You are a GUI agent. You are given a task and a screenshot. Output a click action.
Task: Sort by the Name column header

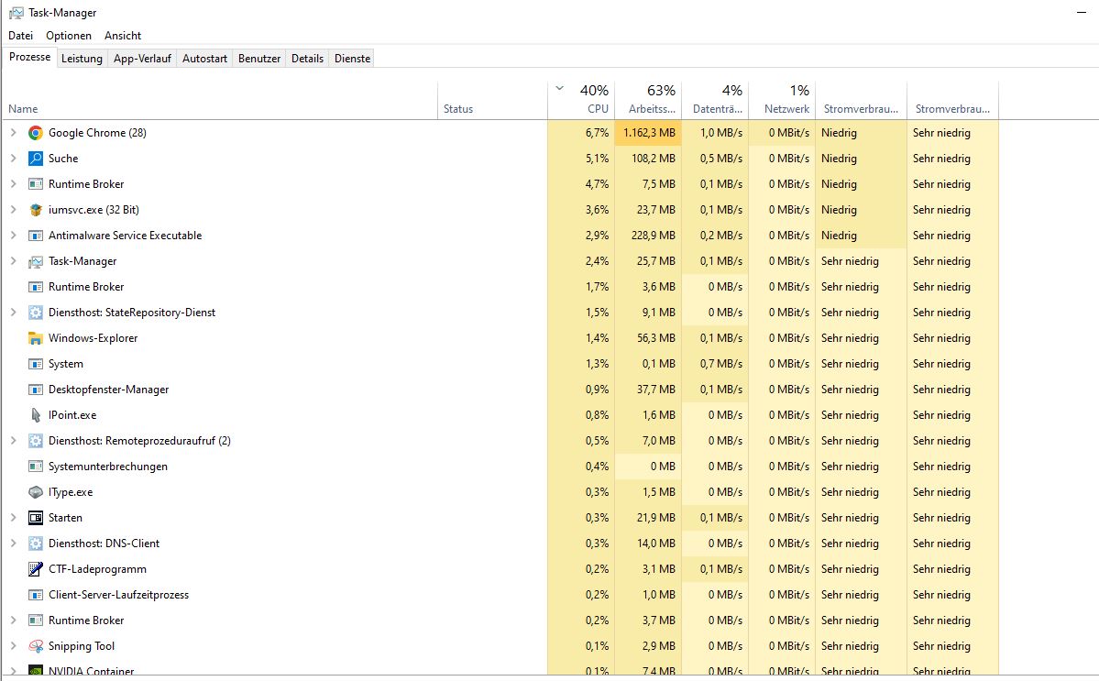click(220, 99)
